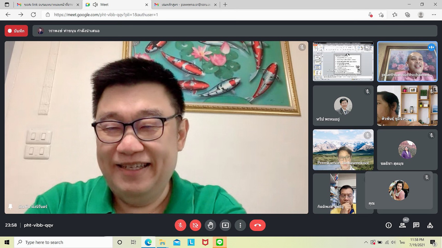Image resolution: width=442 pixels, height=248 pixels.
Task: Turn on the camera in Meet
Action: point(195,225)
